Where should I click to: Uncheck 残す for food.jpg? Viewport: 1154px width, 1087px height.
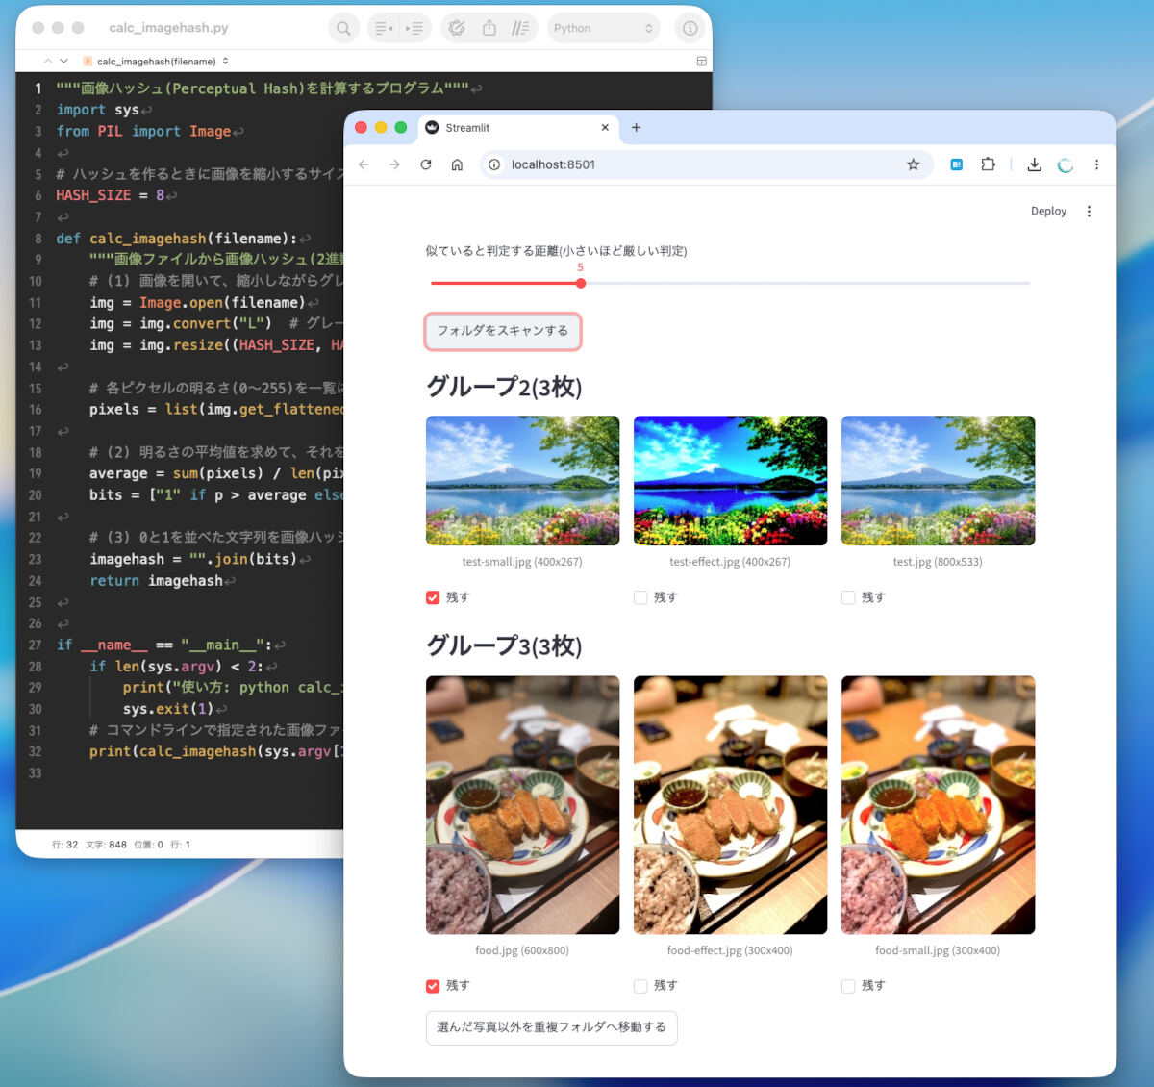433,986
